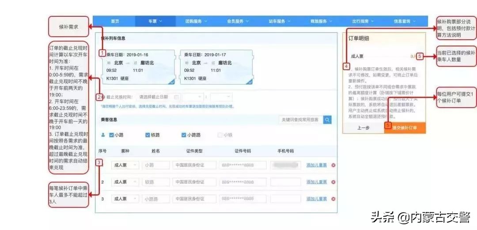The height and width of the screenshot is (230, 477).
Task: Click 添加儿童票 link in row 2
Action: click(x=317, y=182)
